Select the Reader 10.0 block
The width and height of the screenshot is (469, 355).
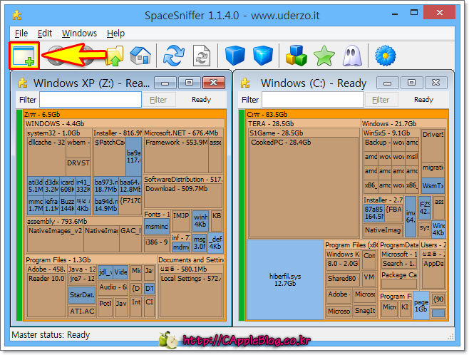click(46, 295)
